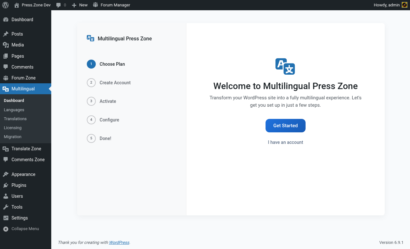Open the Languages submenu item
410x249 pixels.
(26, 110)
